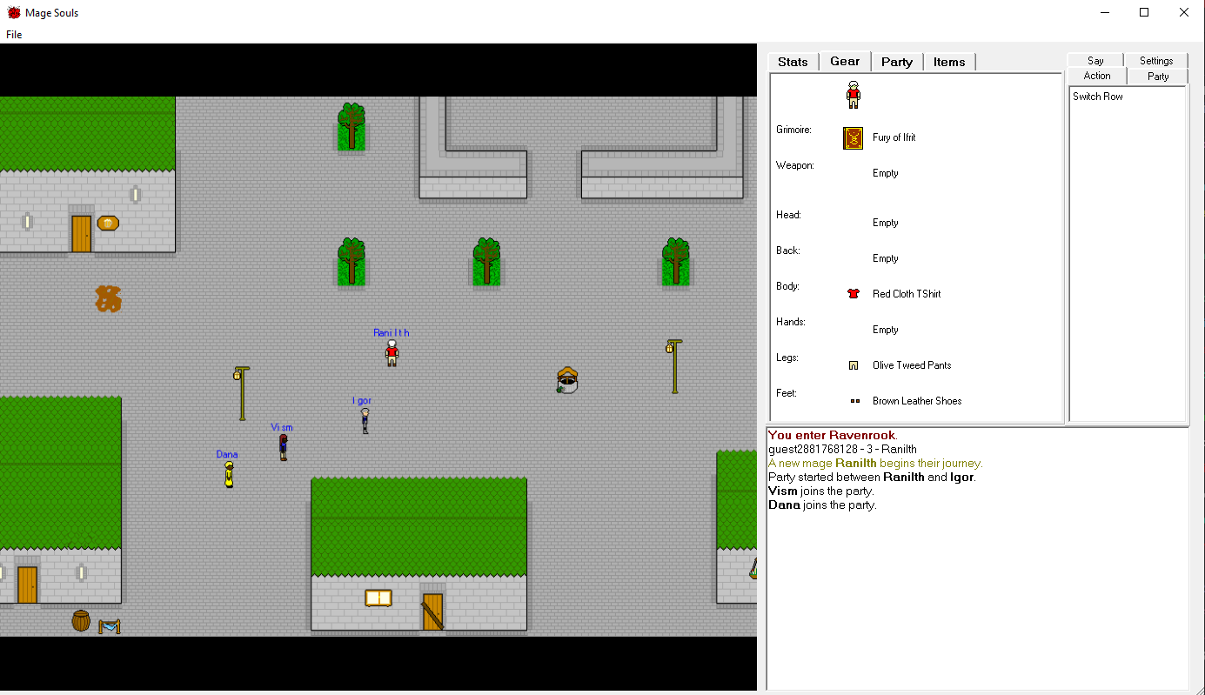Screen dimensions: 1205x695
Task: Click the blue hammock beside the barrel
Action: click(x=110, y=625)
